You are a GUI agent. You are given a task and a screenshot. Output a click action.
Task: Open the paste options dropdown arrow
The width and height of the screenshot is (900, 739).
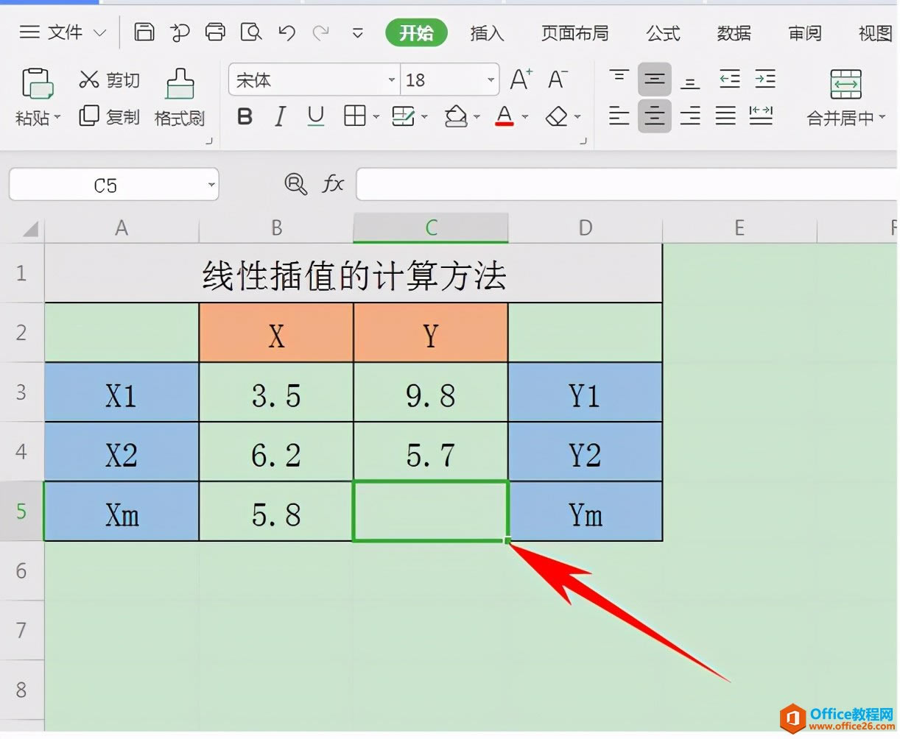(57, 118)
